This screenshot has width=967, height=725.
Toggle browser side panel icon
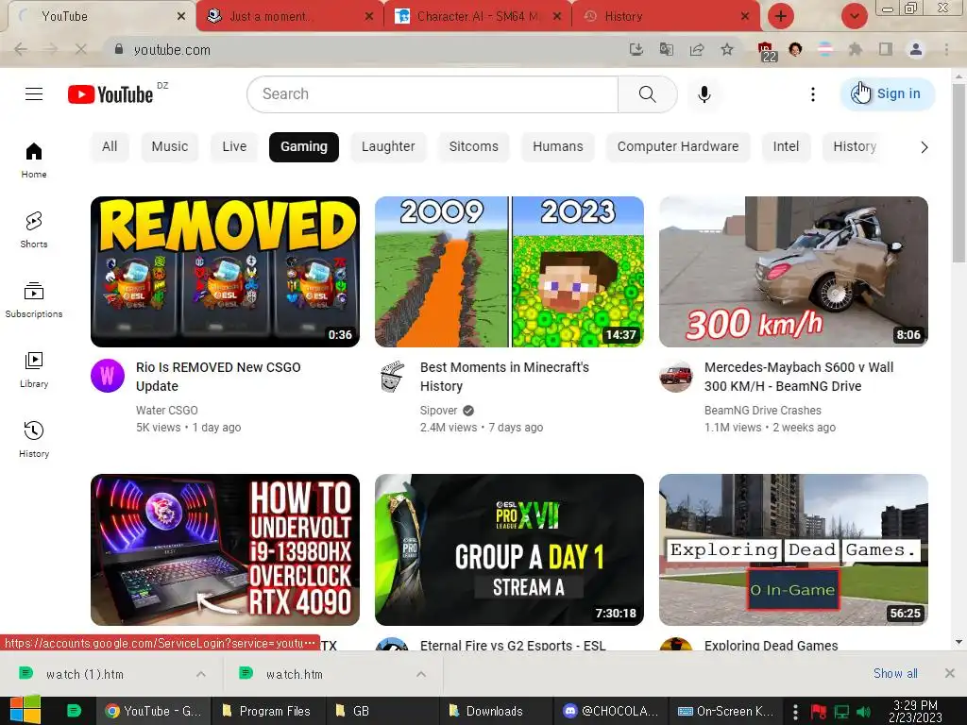click(x=886, y=49)
